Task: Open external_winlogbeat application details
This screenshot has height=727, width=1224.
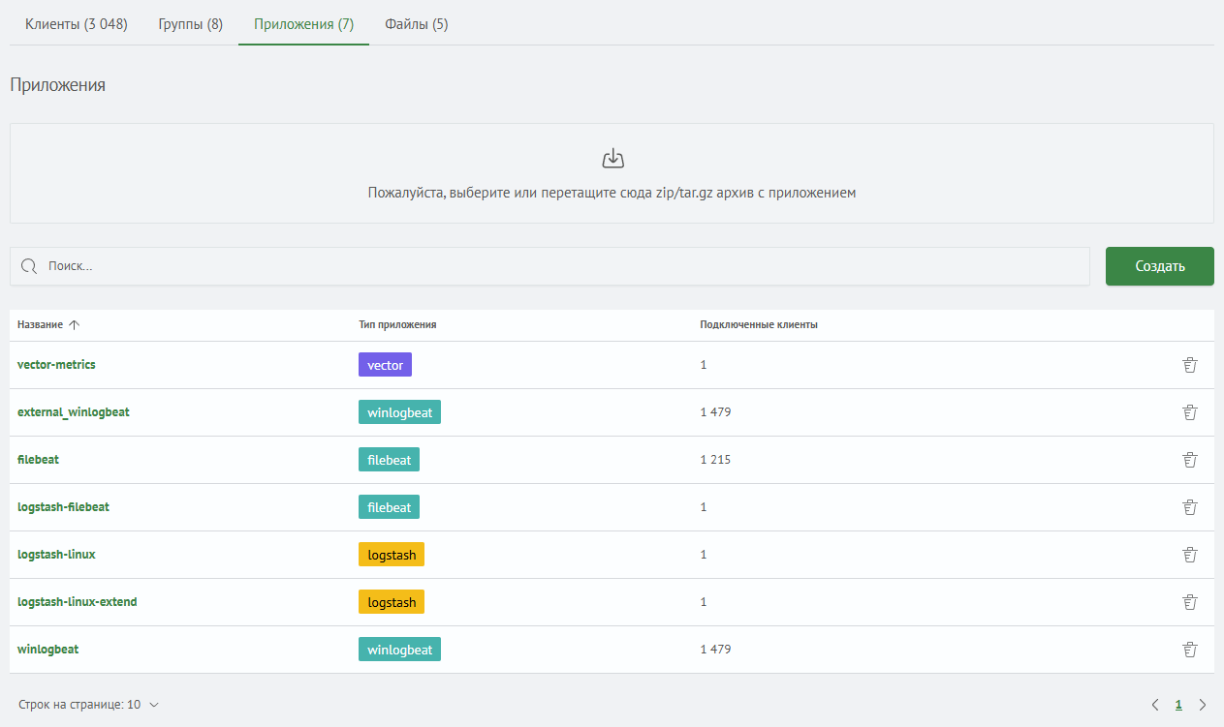Action: pyautogui.click(x=74, y=412)
